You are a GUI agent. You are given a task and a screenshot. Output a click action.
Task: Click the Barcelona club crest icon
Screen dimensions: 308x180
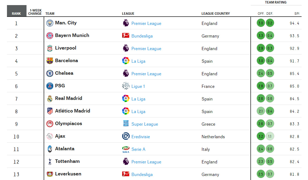(50, 61)
